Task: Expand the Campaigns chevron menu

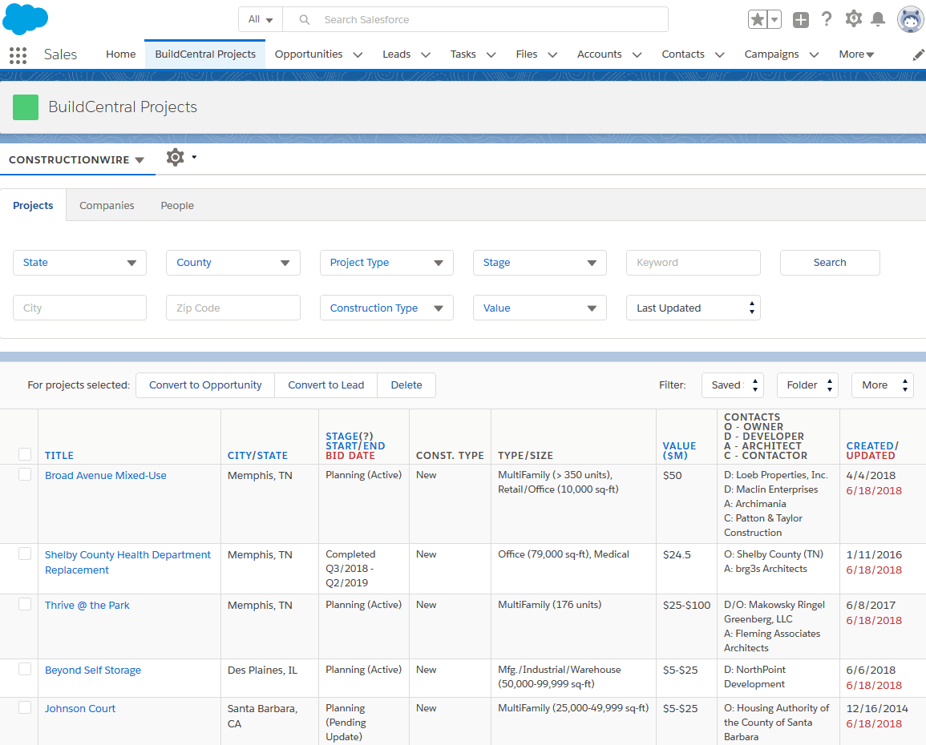Action: pyautogui.click(x=815, y=54)
